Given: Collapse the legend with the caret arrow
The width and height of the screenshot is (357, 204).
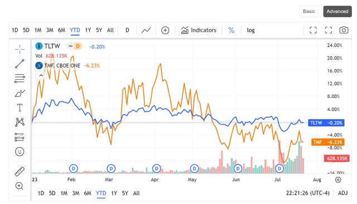Looking at the screenshot, I should pyautogui.click(x=41, y=75).
